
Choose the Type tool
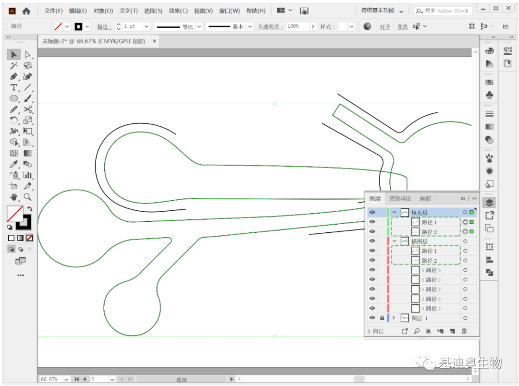click(x=13, y=88)
